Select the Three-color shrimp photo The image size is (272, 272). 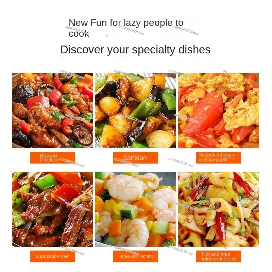coord(135,209)
